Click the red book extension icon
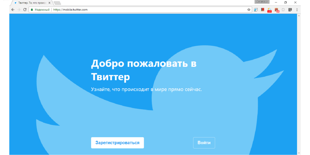 [262, 10]
